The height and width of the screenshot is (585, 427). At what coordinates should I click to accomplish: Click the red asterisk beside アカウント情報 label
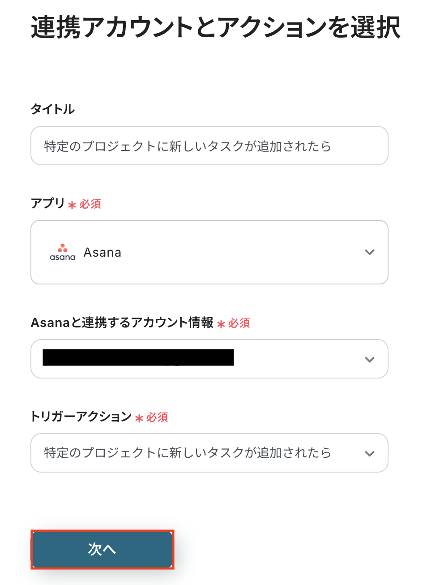click(x=221, y=324)
